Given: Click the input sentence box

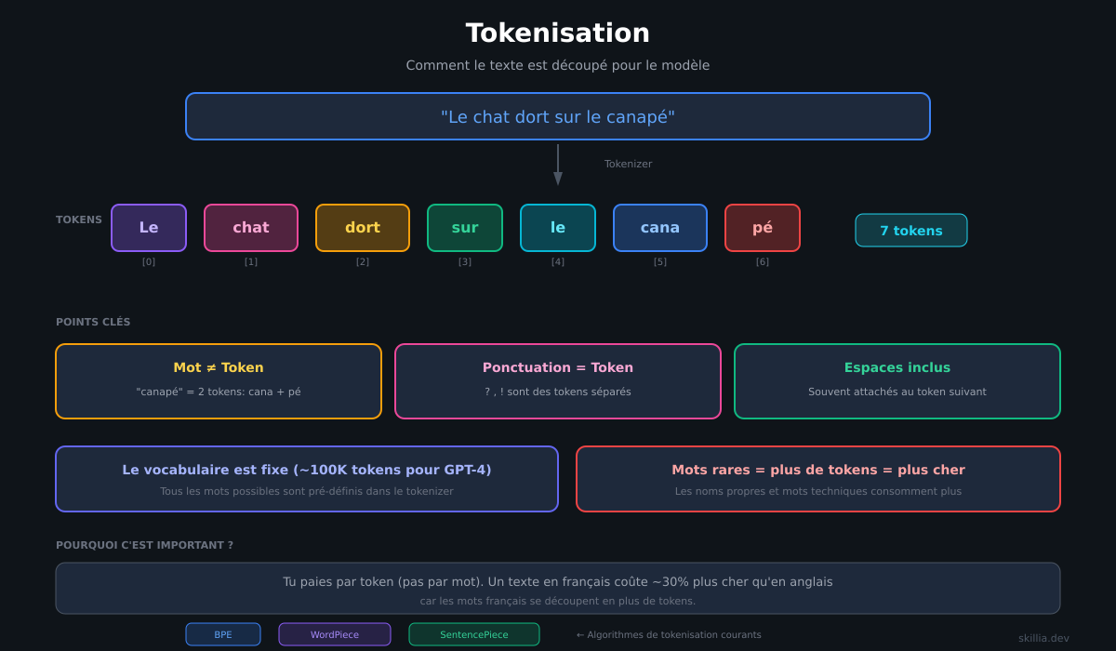Looking at the screenshot, I should [x=558, y=116].
